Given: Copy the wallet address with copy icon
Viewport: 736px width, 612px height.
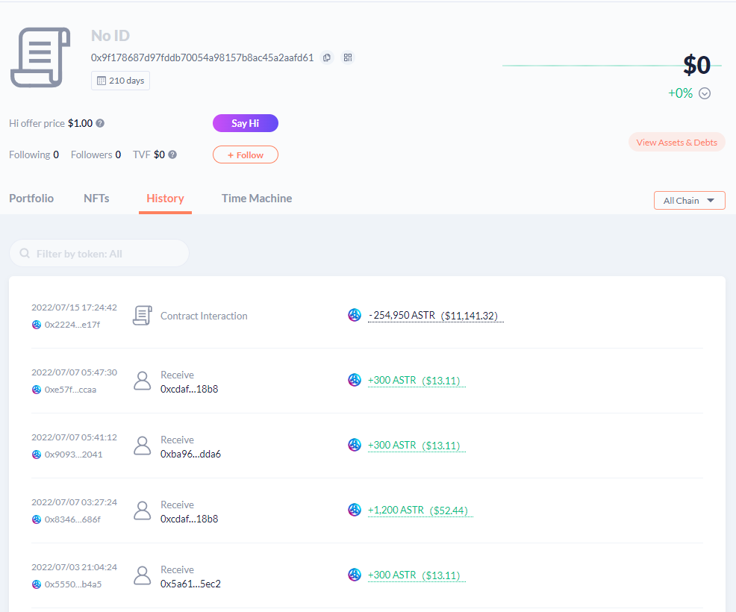Looking at the screenshot, I should (x=326, y=57).
